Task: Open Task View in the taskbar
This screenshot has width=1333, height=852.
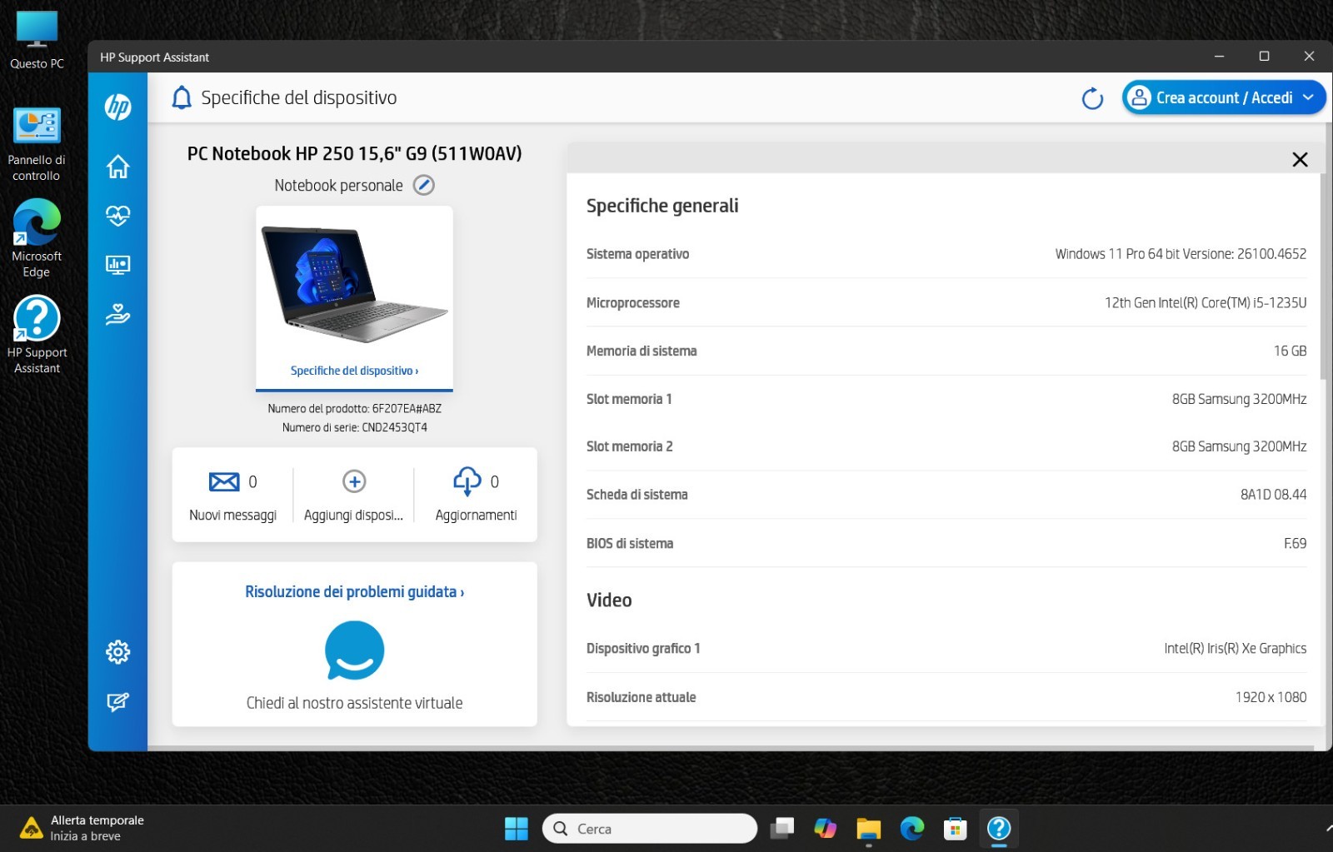Action: click(x=781, y=829)
